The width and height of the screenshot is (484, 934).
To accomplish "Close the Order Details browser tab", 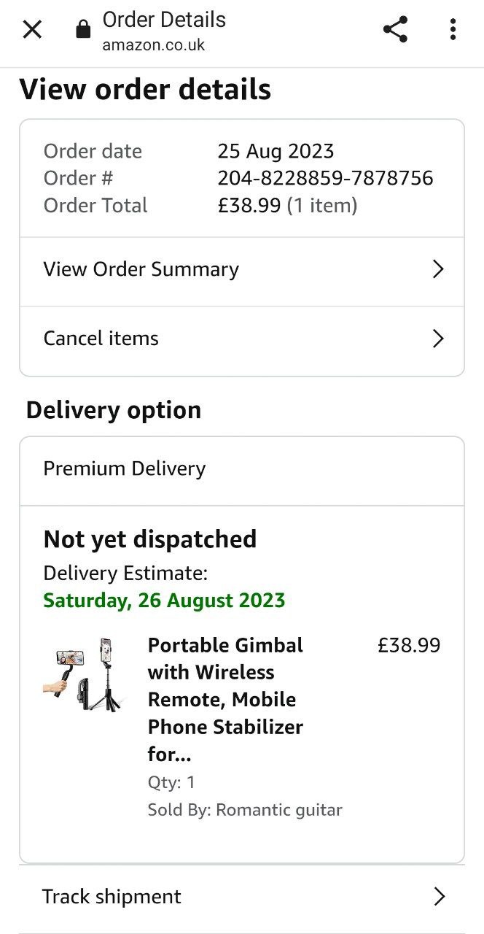I will [x=32, y=29].
